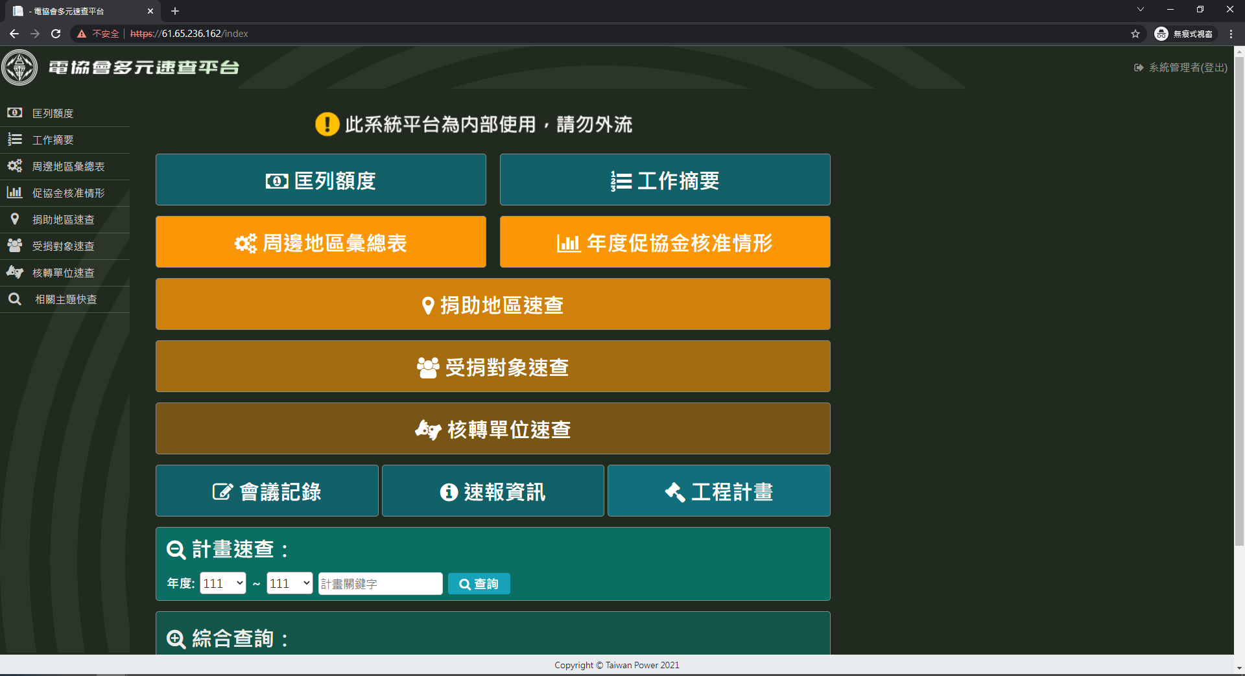The image size is (1245, 676).
Task: Select 受捐對象速查 in the left sidebar
Action: (x=65, y=246)
